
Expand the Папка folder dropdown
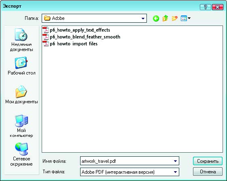[143, 18]
